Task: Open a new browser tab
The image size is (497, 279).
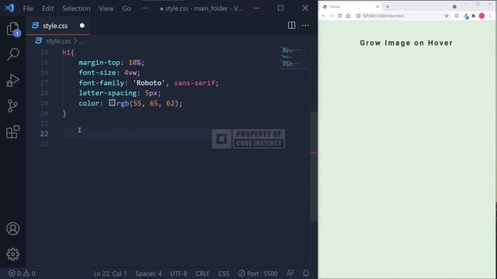Action: point(388,7)
